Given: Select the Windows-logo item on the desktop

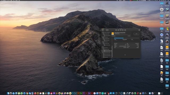Looking at the screenshot, I should coord(167,29).
